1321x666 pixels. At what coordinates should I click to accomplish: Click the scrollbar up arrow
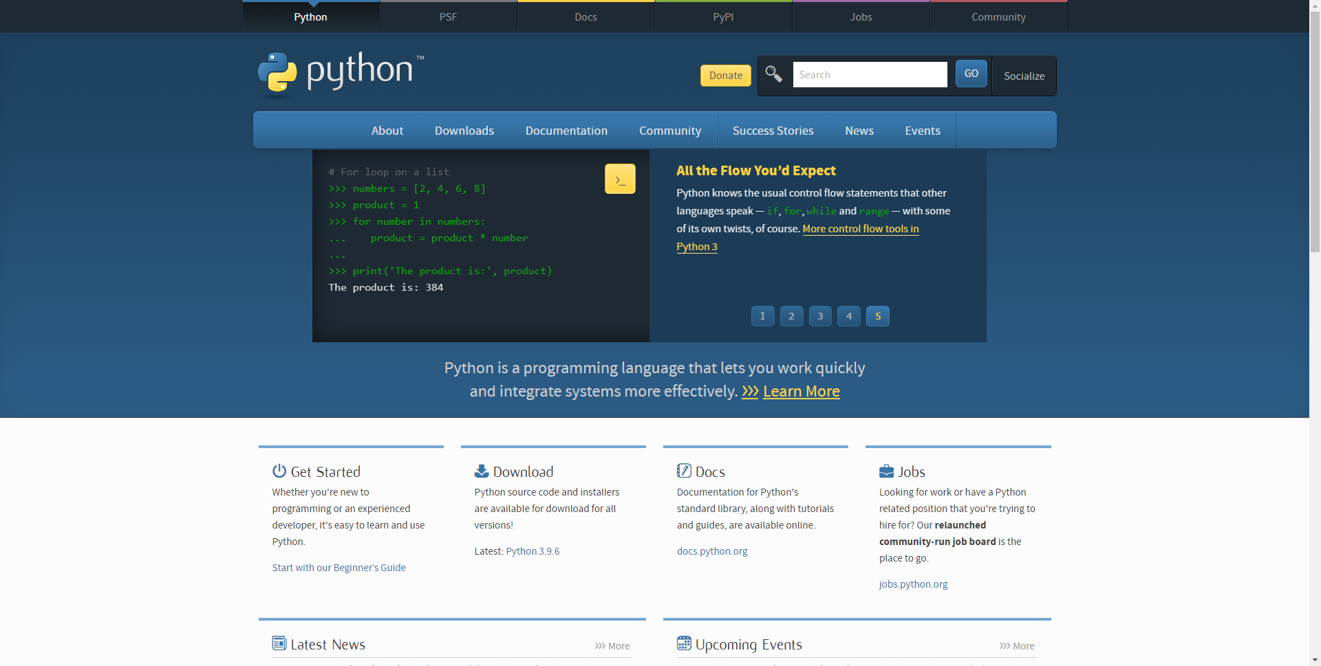(1315, 4)
